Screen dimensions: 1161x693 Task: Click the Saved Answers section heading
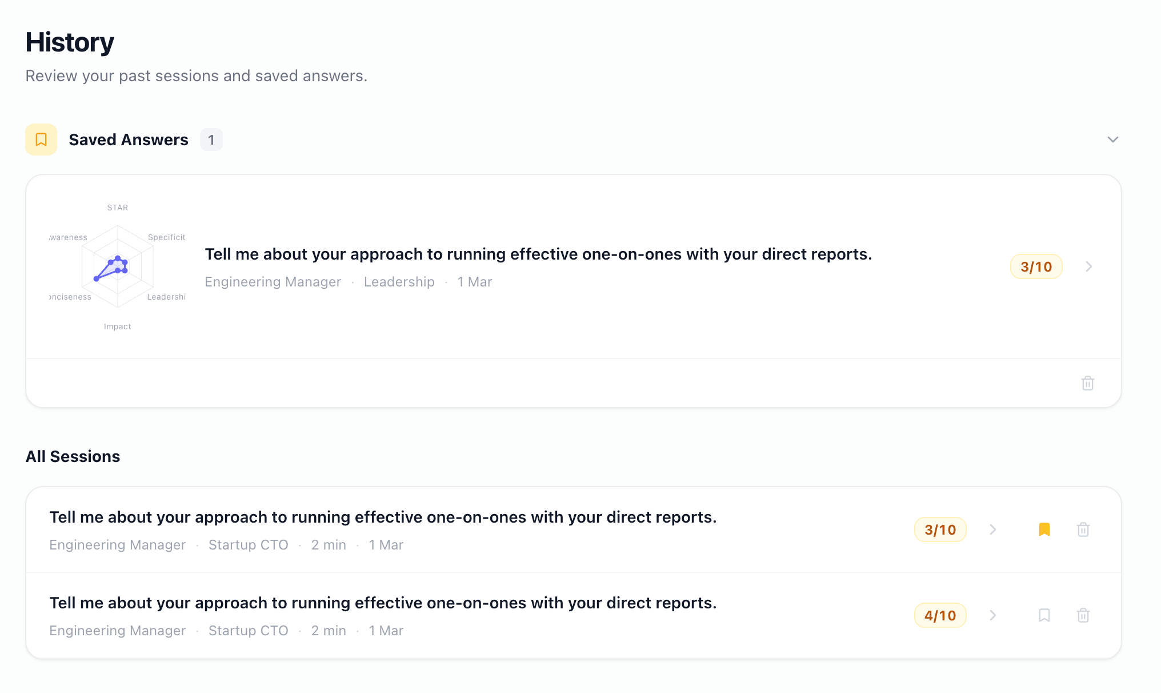coord(129,140)
